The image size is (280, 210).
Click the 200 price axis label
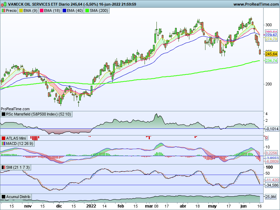(x=268, y=84)
